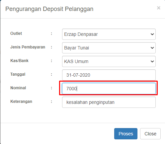Click the Jenis Pembayaran label
Image resolution: width=165 pixels, height=144 pixels.
(x=28, y=47)
